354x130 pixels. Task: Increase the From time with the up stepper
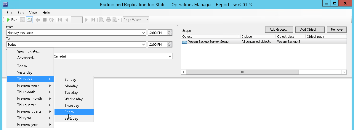pyautogui.click(x=169, y=31)
